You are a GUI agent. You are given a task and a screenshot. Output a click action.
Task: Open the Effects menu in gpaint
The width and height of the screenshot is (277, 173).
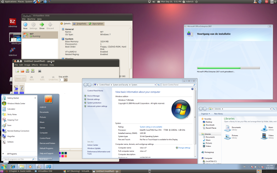(35, 65)
